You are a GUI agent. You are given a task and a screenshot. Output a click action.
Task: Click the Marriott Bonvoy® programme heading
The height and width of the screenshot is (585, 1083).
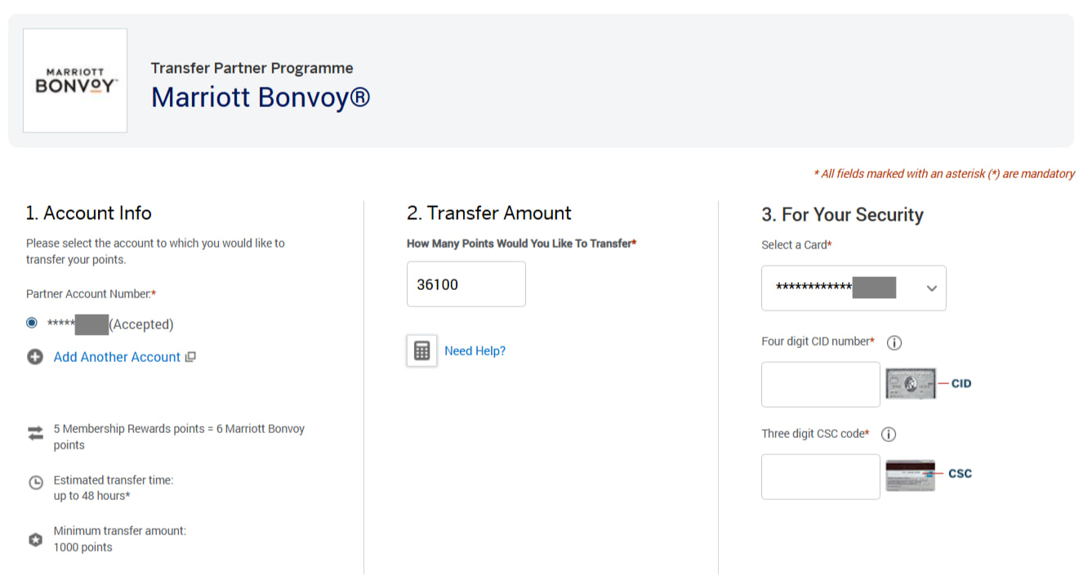[x=261, y=97]
